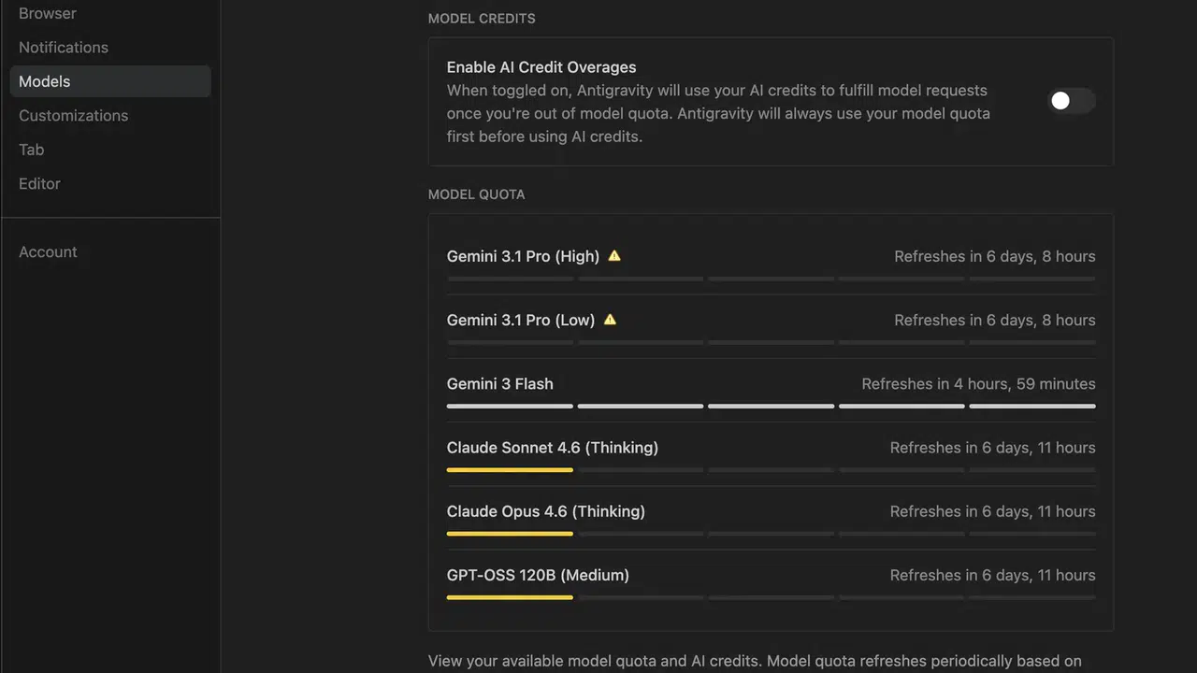
Task: Click the Gemini 3.1 Pro (High) model label
Action: click(523, 256)
